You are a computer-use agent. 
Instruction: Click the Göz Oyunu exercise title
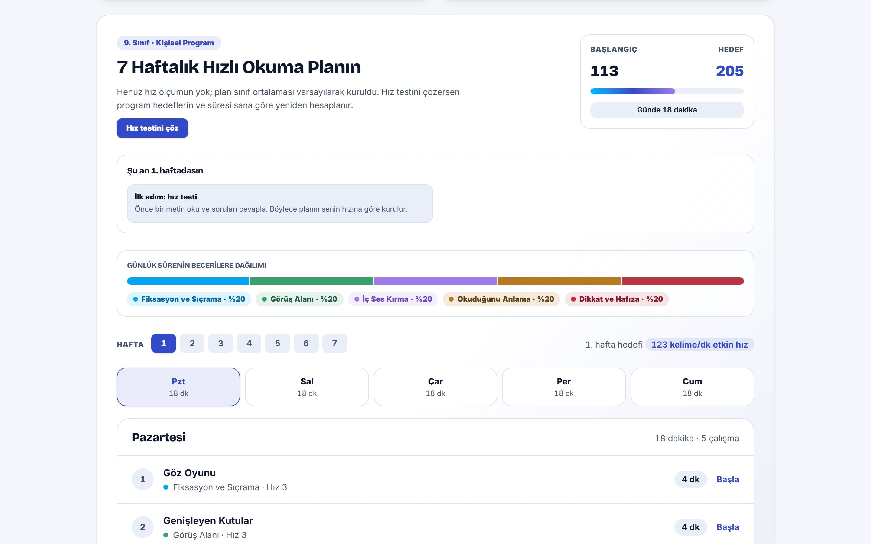[189, 473]
